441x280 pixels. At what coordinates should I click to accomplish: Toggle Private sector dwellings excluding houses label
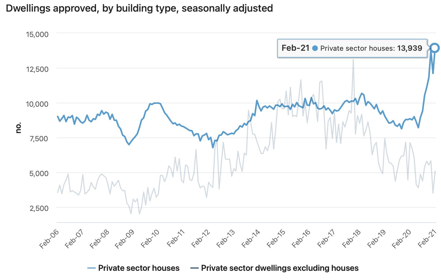280,268
